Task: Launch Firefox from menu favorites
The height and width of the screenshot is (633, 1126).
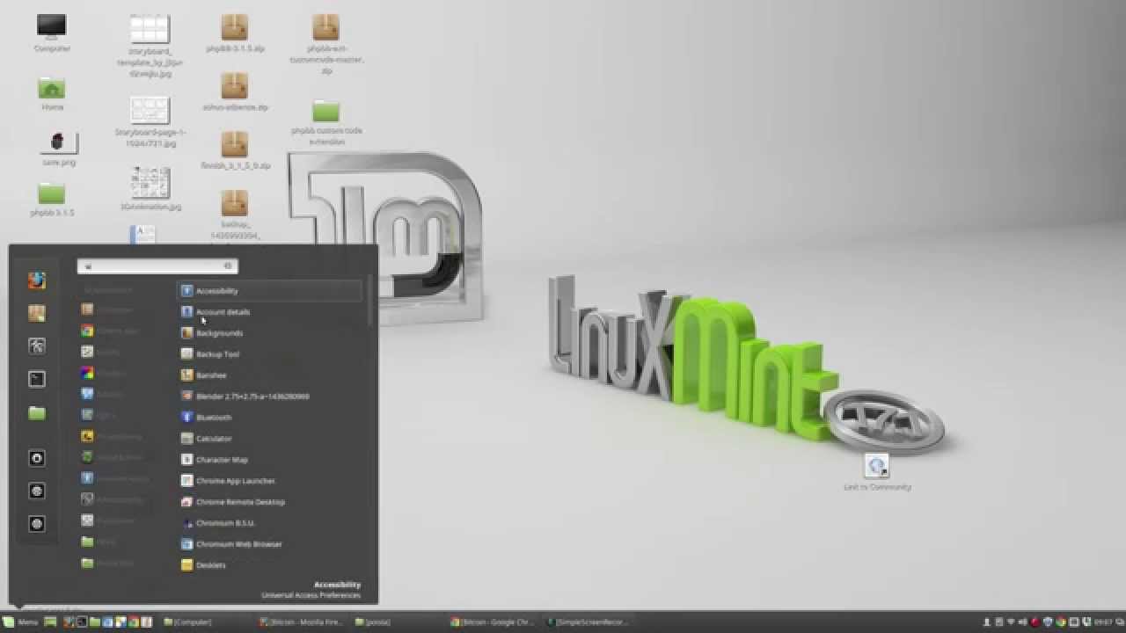Action: tap(36, 280)
